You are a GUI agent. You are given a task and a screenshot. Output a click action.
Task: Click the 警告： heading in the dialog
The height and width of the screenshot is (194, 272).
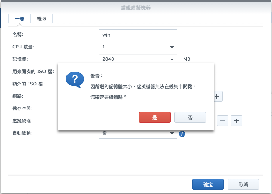[x=96, y=75]
